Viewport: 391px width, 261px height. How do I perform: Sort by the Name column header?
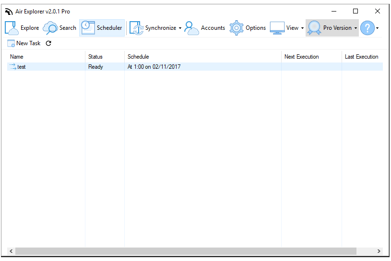[46, 57]
